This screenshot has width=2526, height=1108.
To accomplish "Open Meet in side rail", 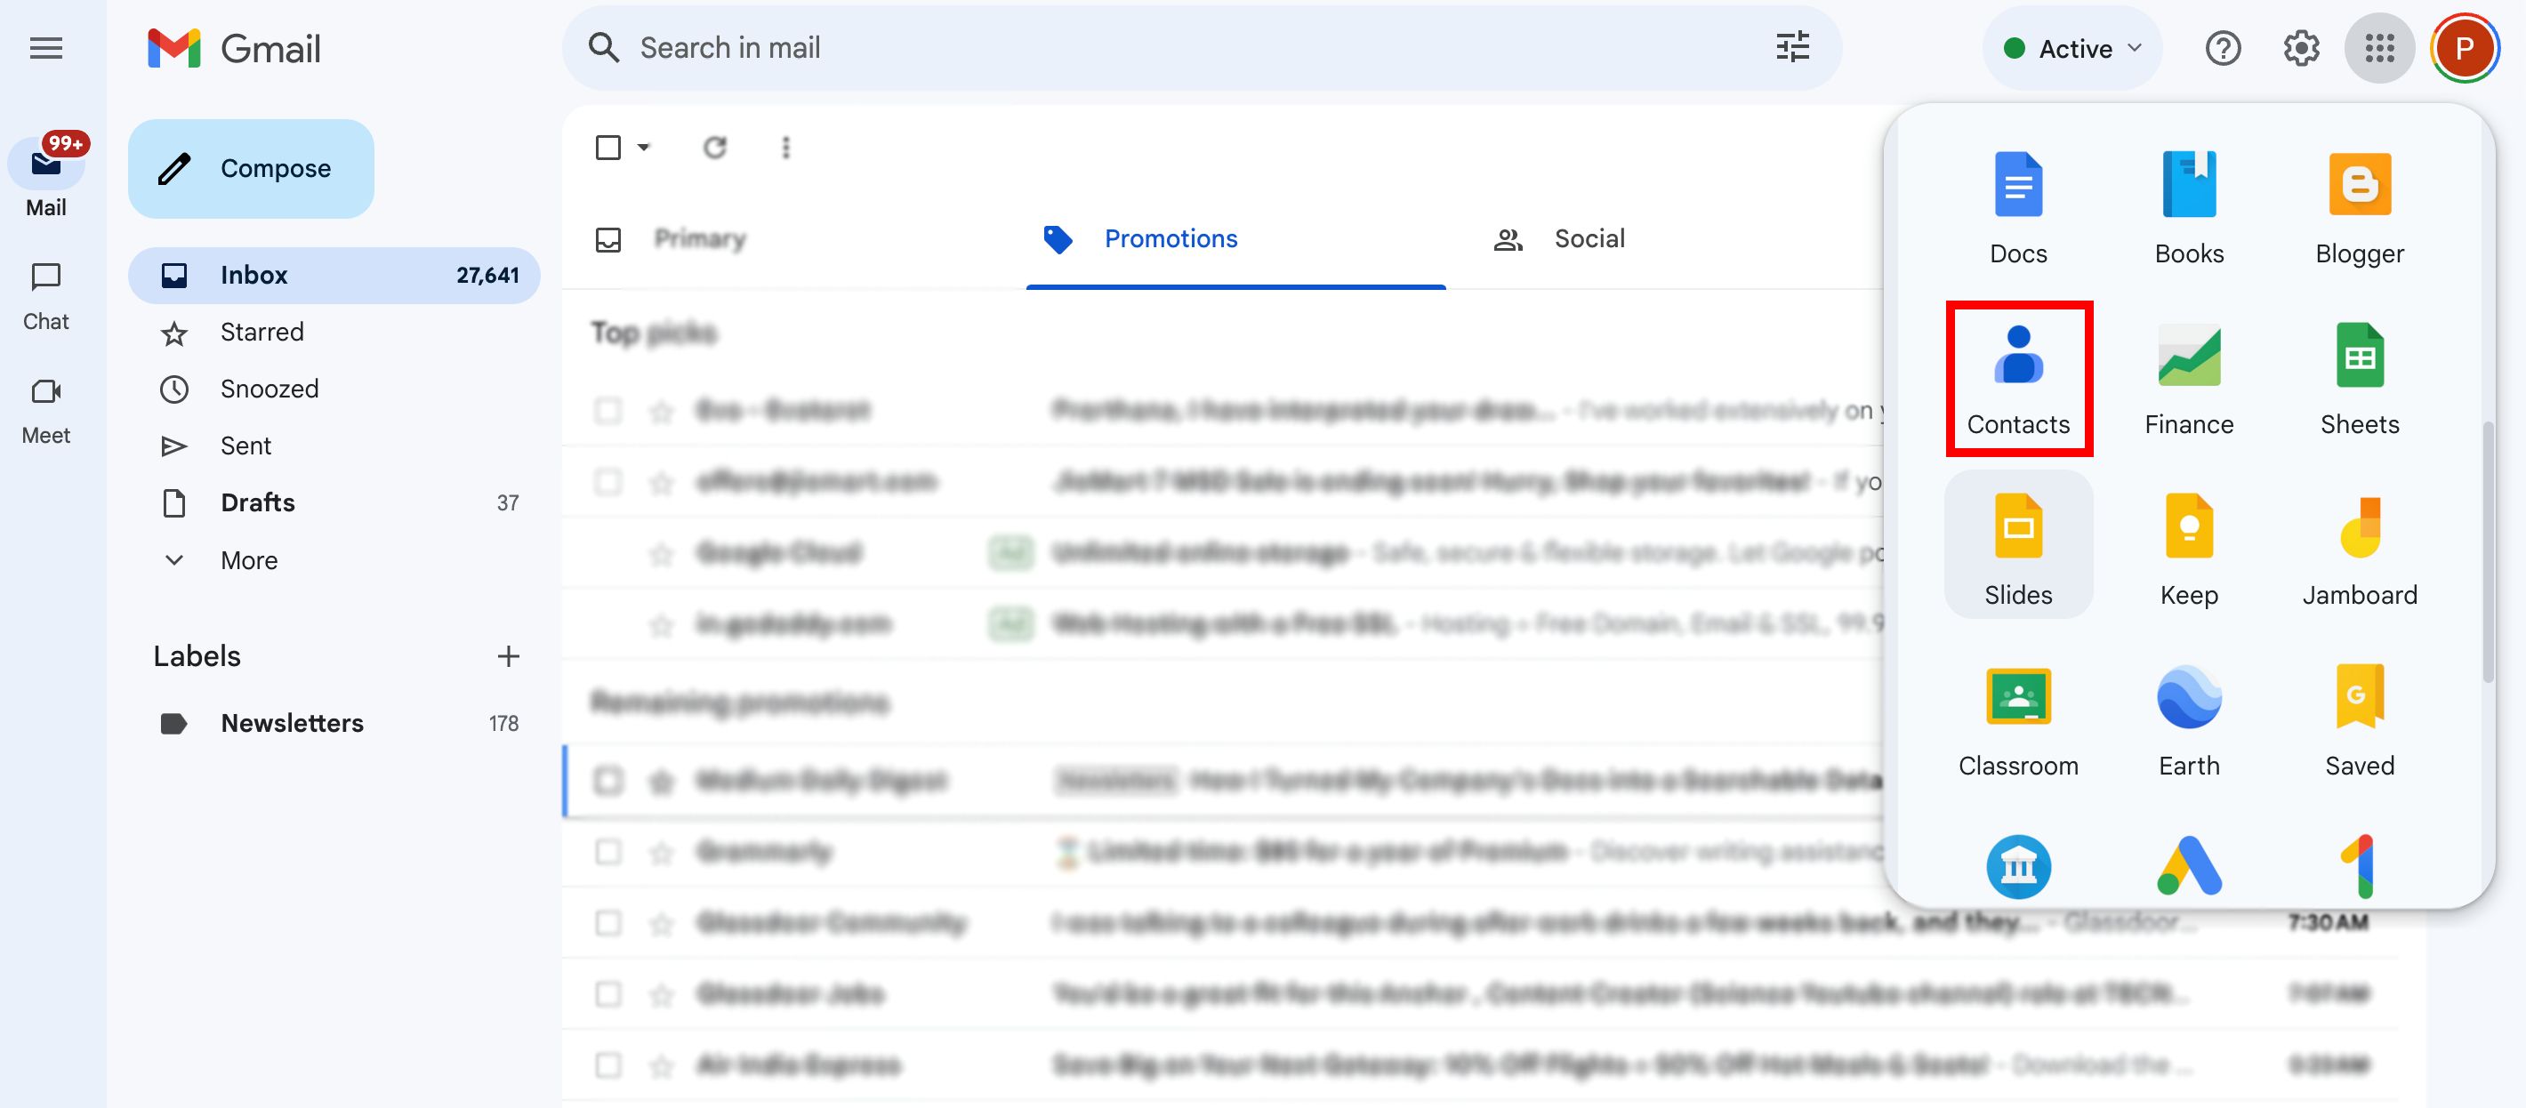I will tap(46, 410).
